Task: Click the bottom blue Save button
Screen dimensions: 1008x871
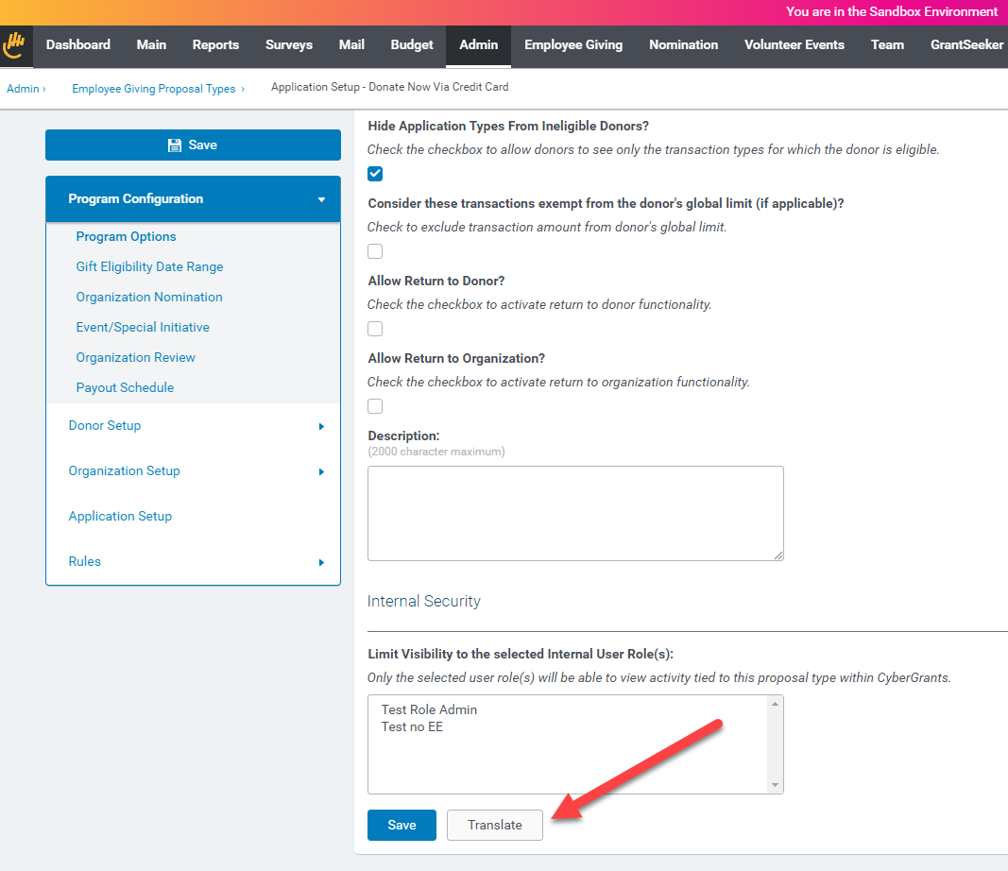Action: pyautogui.click(x=401, y=825)
